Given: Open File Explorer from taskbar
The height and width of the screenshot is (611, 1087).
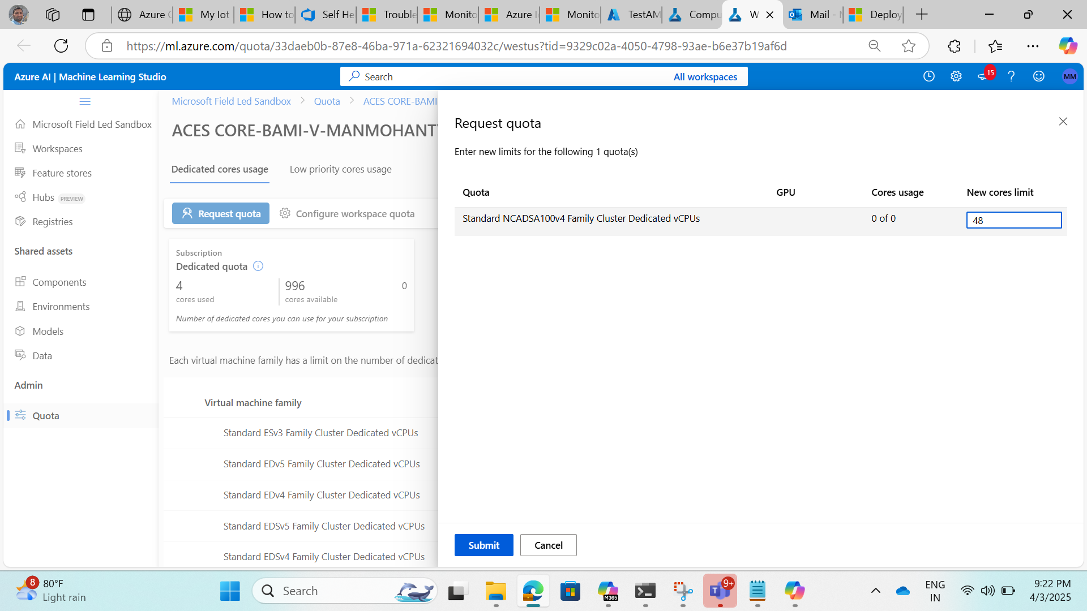Looking at the screenshot, I should [x=495, y=591].
